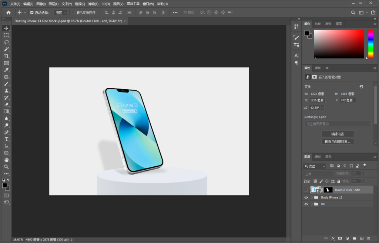Reset transform icon in Properties panel
Viewport: 379px width, 243px height.
(x=361, y=87)
